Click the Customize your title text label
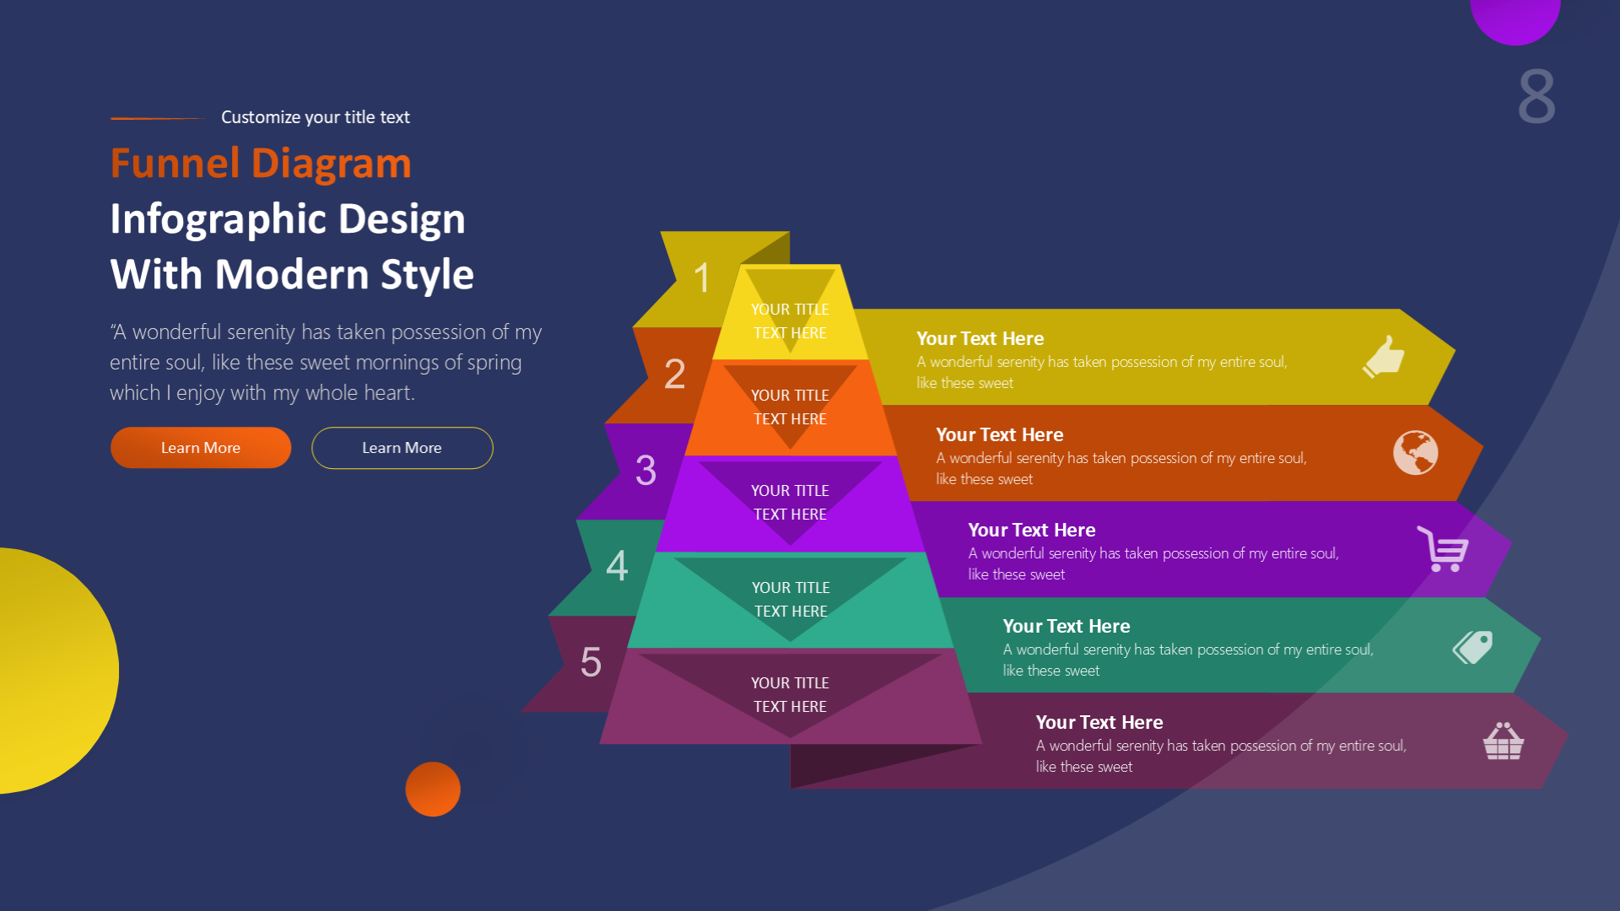Viewport: 1620px width, 911px height. click(x=315, y=117)
